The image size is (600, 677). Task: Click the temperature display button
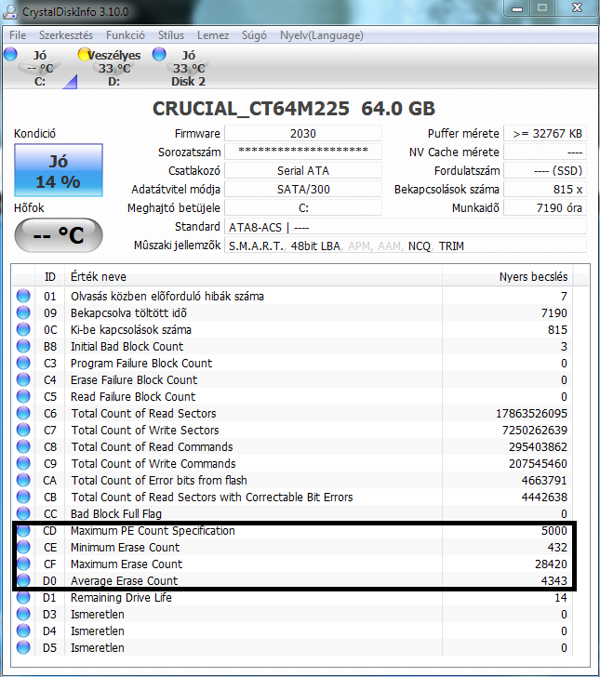point(59,235)
